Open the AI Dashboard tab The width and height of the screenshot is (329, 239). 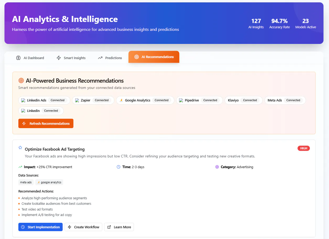[30, 58]
